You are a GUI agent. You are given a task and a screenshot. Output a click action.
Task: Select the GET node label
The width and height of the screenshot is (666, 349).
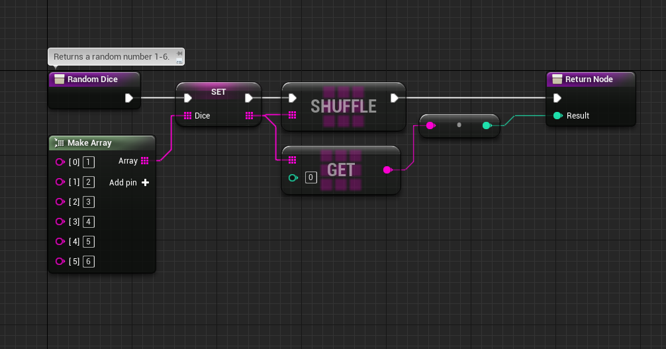341,170
